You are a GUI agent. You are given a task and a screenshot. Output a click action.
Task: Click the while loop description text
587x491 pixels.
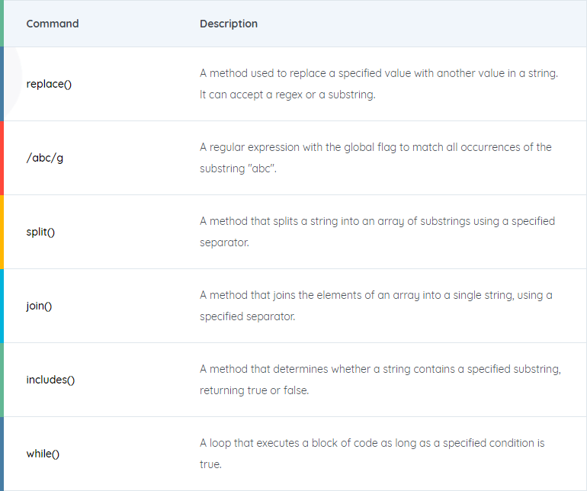(x=372, y=454)
